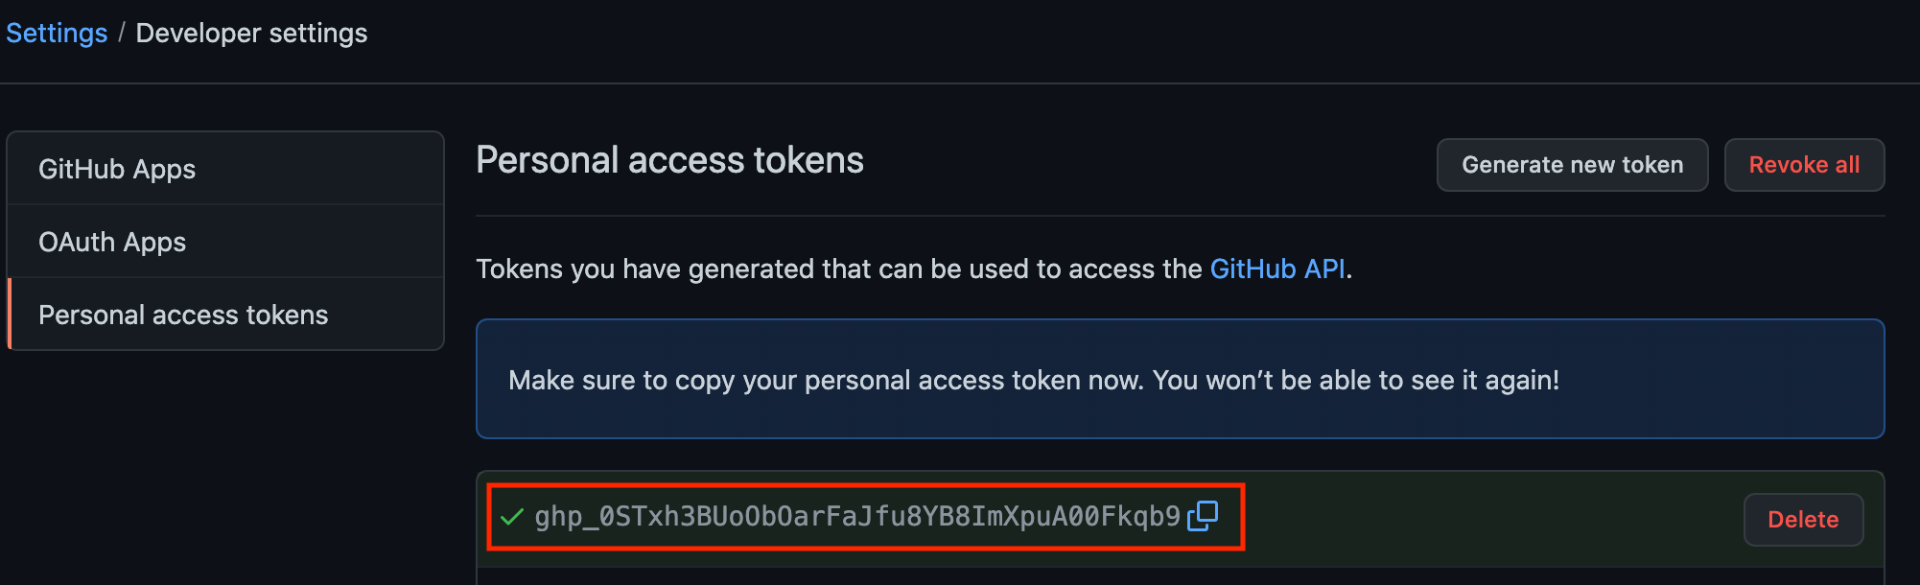Click the Personal access tokens page heading
Viewport: 1920px width, 585px height.
click(x=669, y=160)
